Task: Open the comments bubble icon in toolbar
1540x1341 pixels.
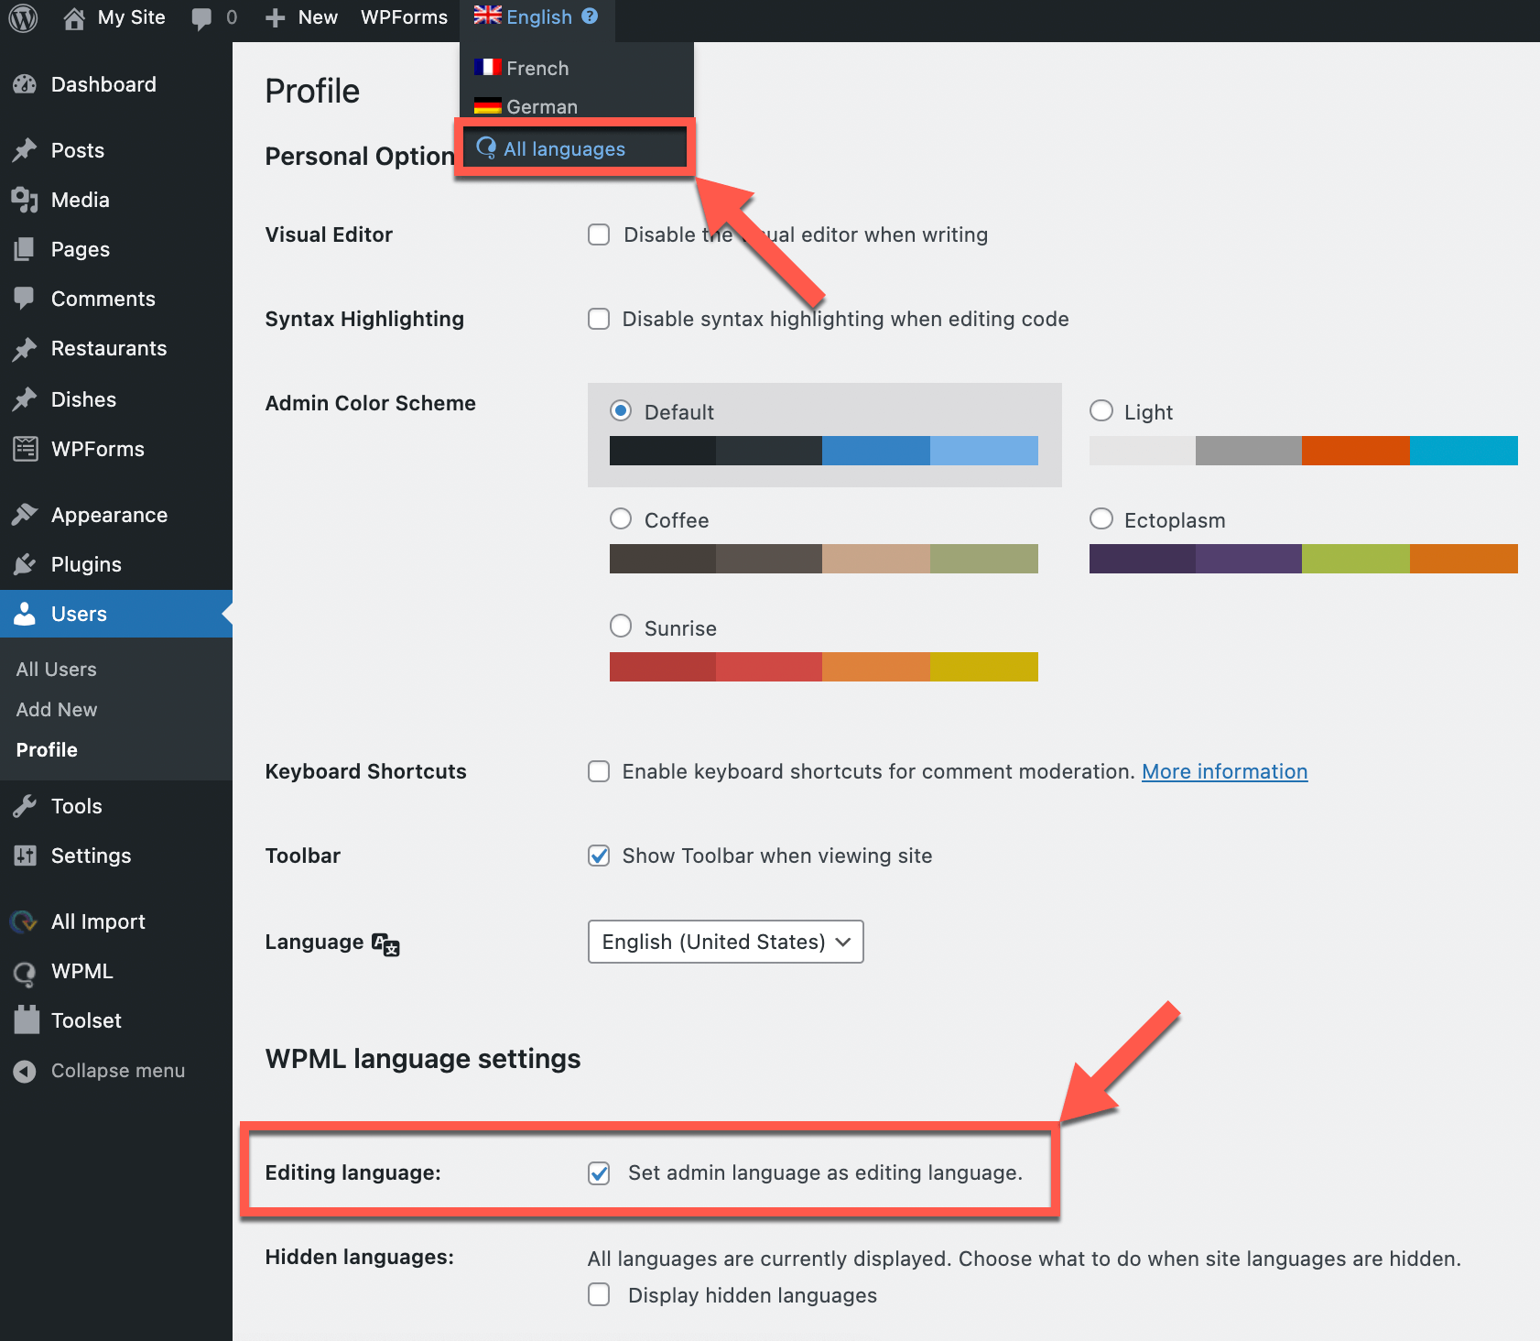Action: coord(202,18)
